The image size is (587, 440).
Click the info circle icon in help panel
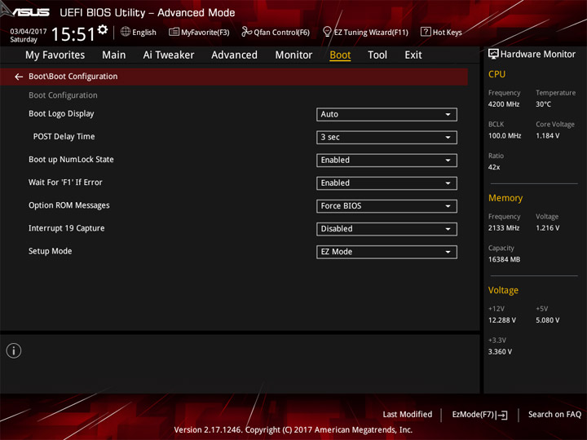coord(14,350)
